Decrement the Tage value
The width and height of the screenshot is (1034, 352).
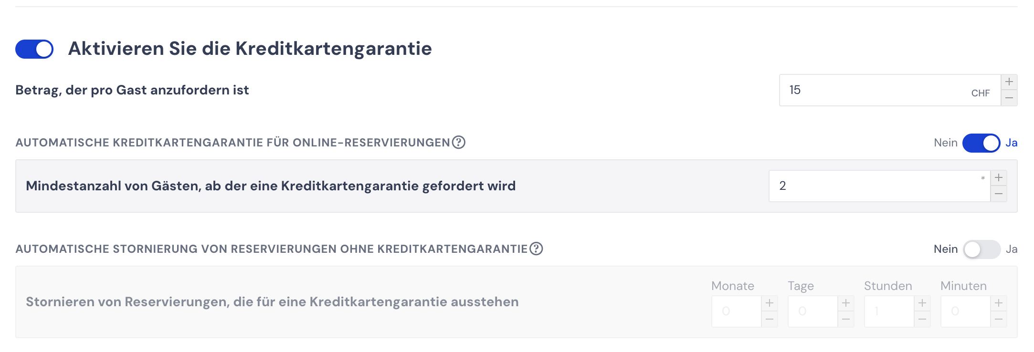click(x=846, y=319)
